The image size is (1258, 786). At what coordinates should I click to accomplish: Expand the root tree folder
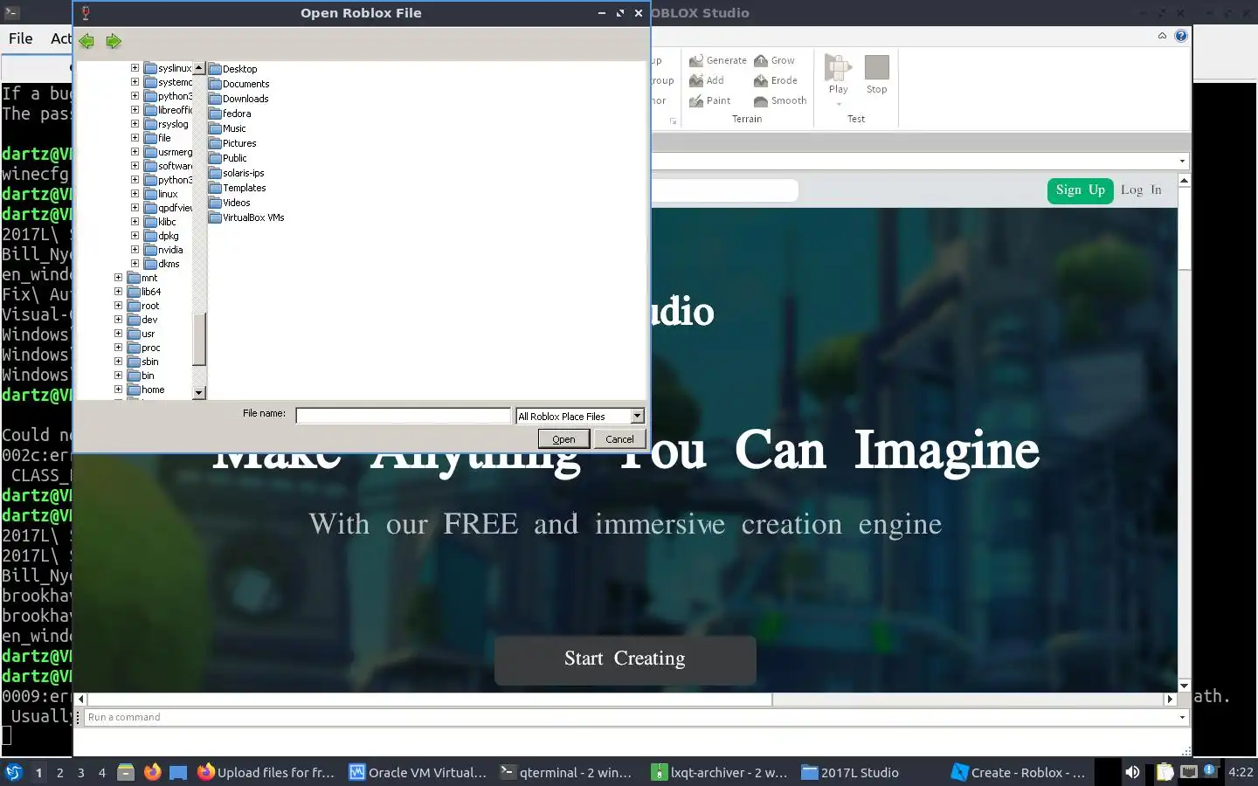[x=118, y=305]
